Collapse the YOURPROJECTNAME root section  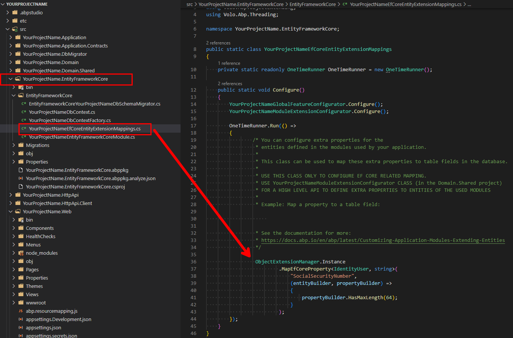(3, 4)
